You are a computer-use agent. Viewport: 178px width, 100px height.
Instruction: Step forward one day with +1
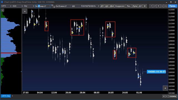(x=165, y=6)
